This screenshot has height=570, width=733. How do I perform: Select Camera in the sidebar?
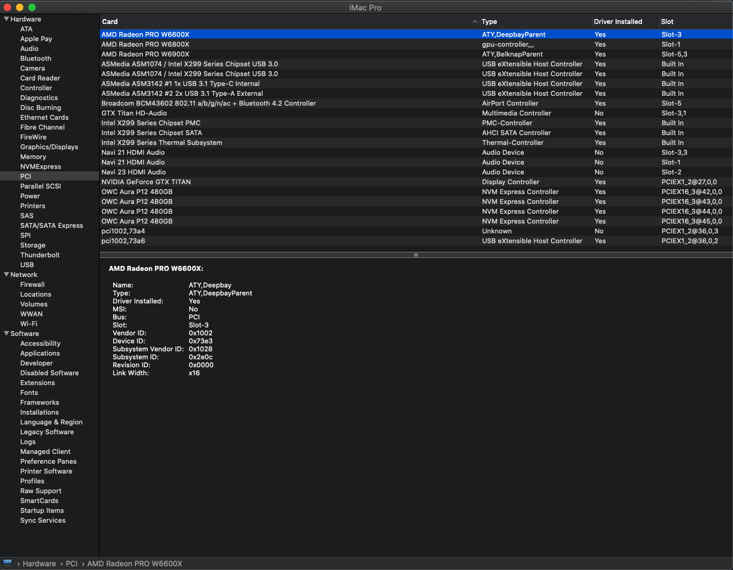[x=32, y=68]
